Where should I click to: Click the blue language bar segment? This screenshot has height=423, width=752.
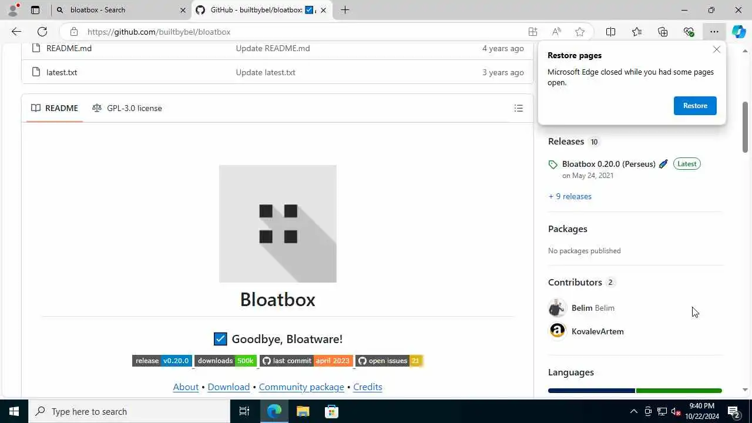point(592,391)
